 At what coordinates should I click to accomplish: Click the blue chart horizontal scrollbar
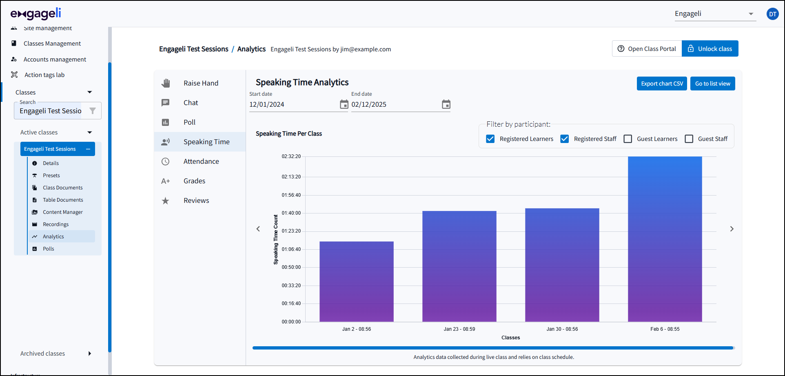coord(493,348)
